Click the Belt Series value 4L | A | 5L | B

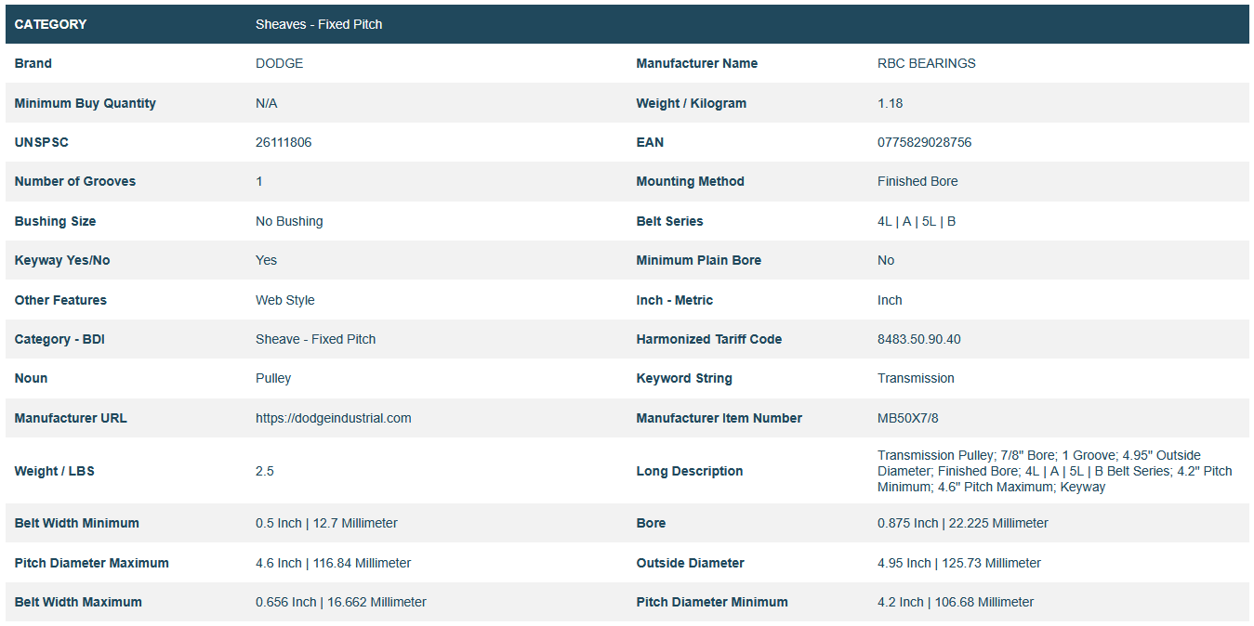916,221
